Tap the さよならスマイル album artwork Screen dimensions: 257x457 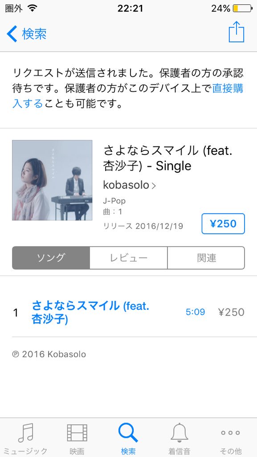(x=52, y=180)
